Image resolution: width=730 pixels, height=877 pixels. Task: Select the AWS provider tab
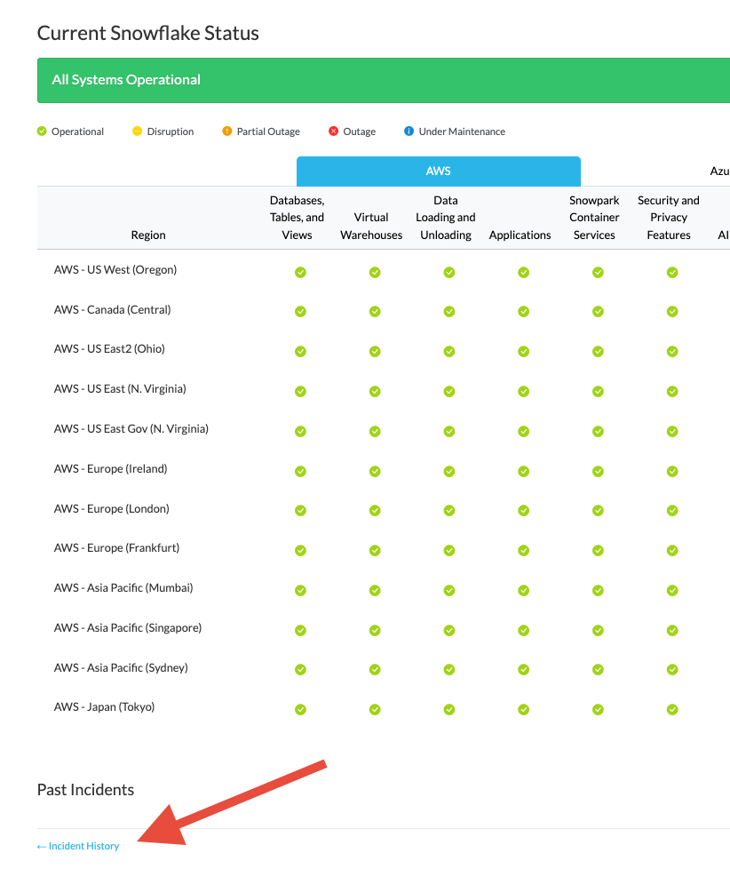pos(438,171)
